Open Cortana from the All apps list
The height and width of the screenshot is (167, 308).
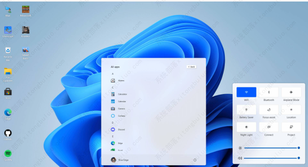[x=113, y=116]
